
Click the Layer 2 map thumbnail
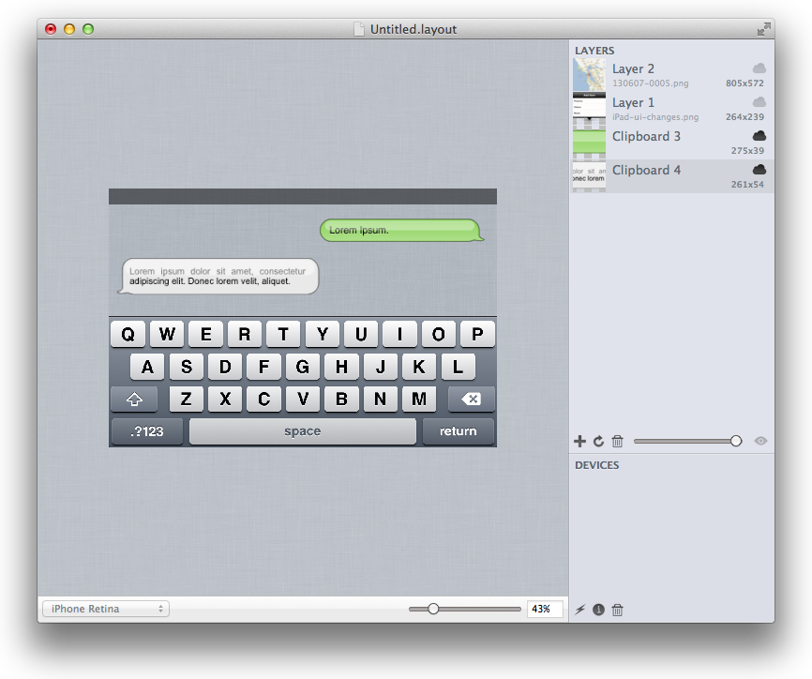(x=590, y=75)
